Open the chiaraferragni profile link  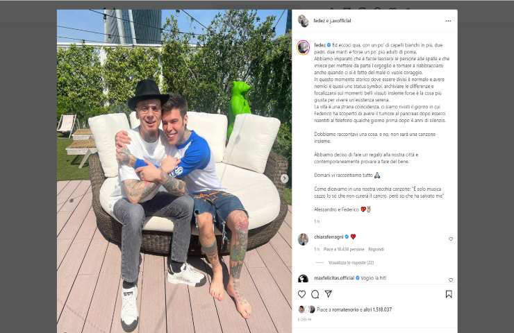pyautogui.click(x=329, y=237)
